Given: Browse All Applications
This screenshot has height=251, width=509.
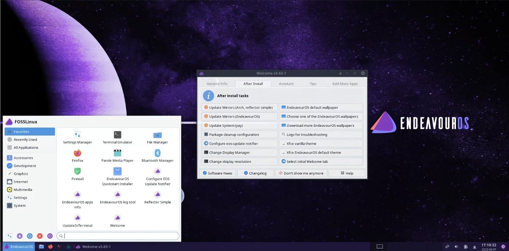Looking at the screenshot, I should [x=30, y=148].
